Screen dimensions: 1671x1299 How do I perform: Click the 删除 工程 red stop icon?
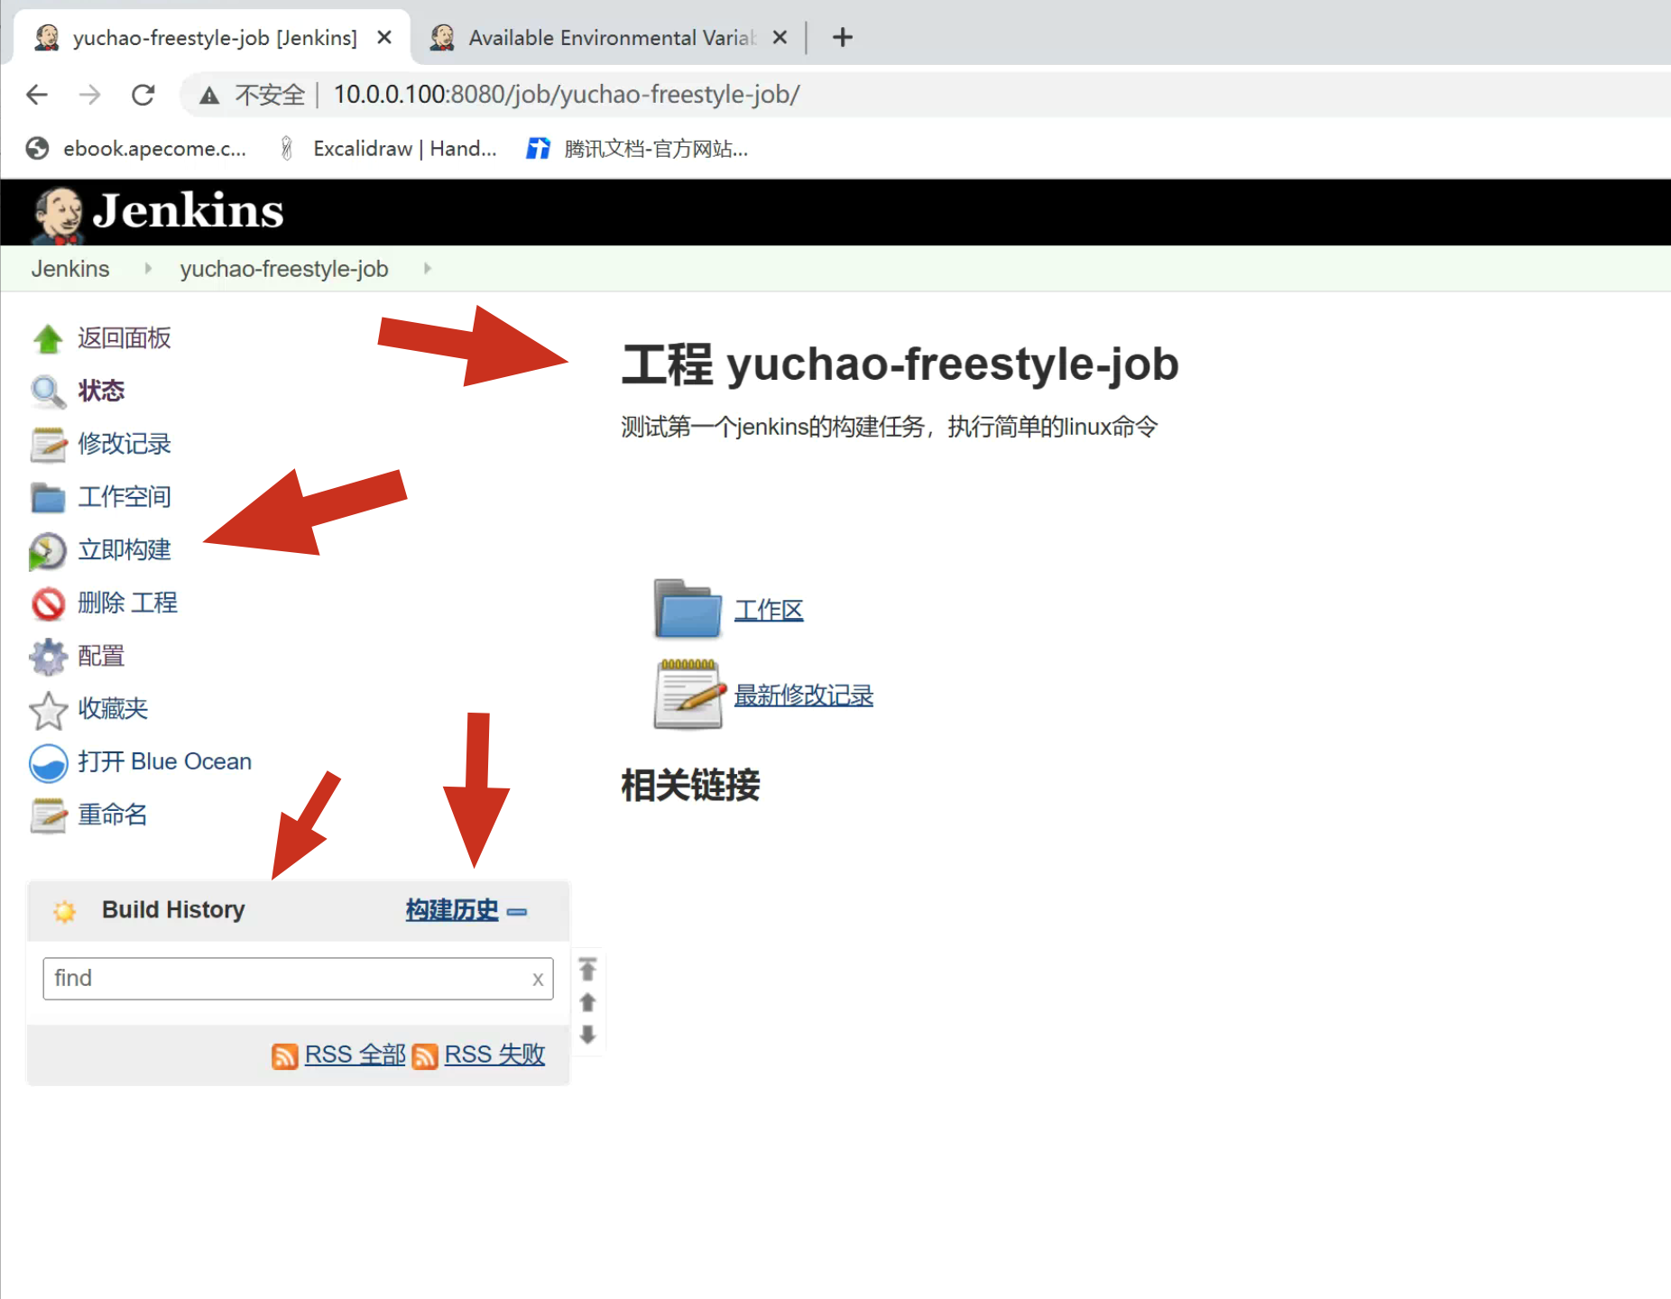tap(48, 603)
